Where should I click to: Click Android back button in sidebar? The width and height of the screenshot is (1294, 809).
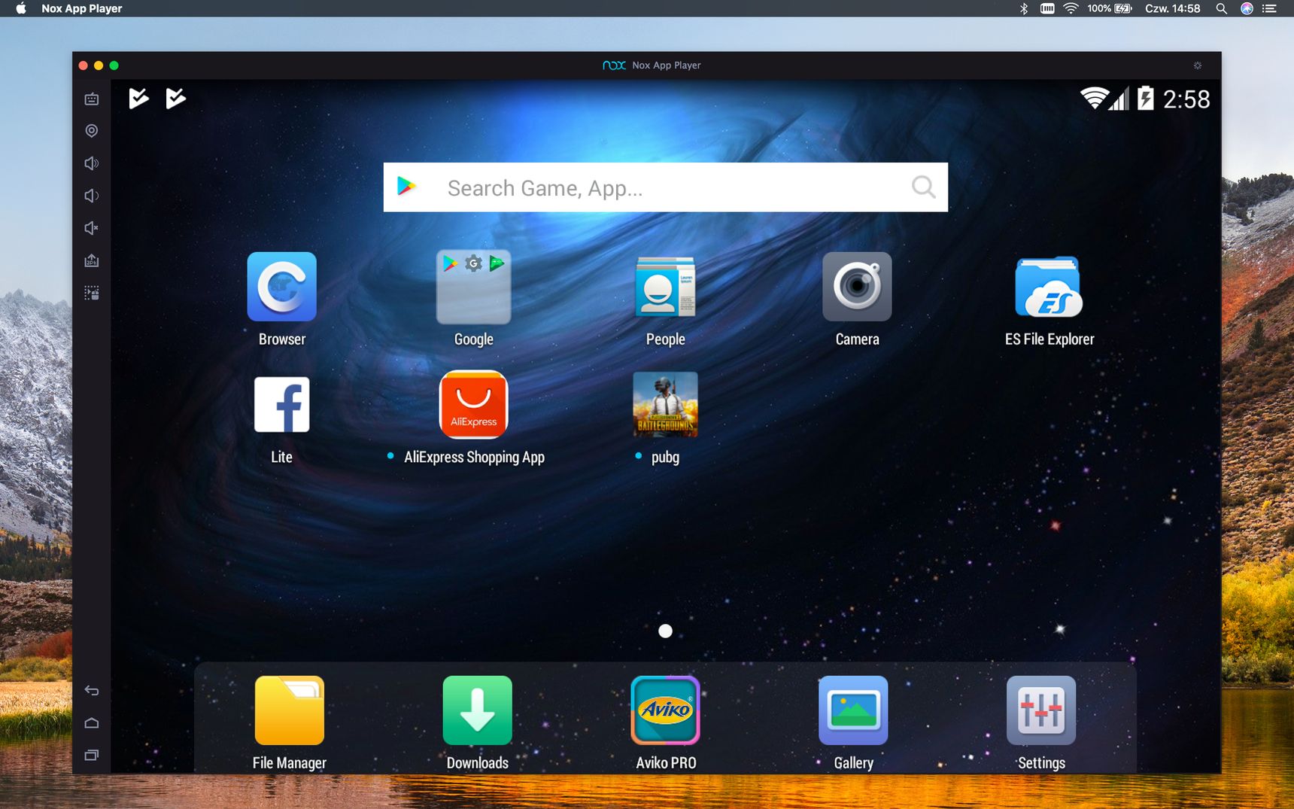[x=92, y=690]
